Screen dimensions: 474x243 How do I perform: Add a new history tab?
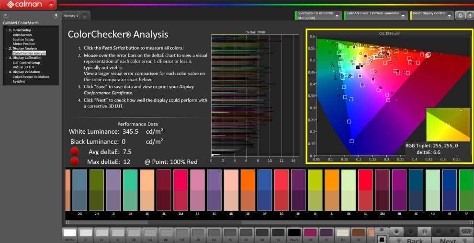point(85,16)
